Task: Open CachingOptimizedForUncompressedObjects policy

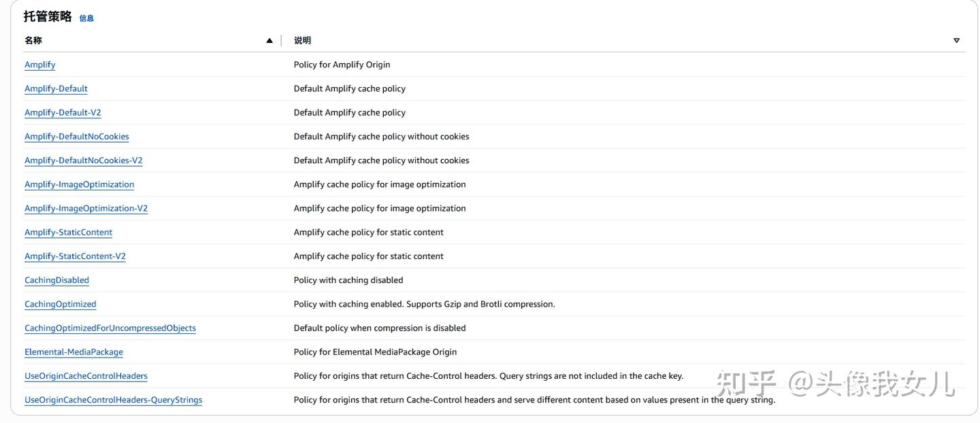Action: click(x=110, y=328)
